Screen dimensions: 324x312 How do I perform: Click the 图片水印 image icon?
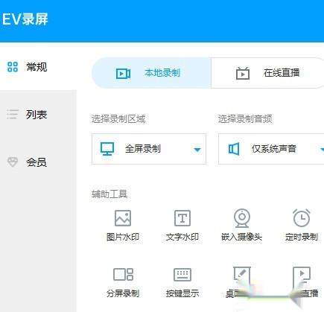point(123,218)
